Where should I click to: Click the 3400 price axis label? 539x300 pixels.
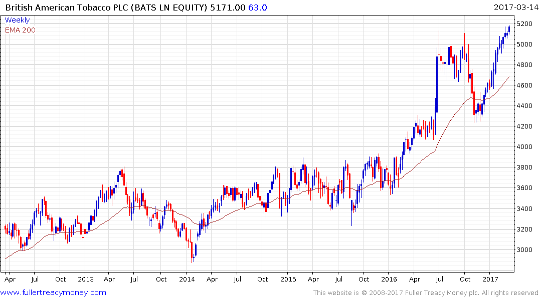coord(524,208)
